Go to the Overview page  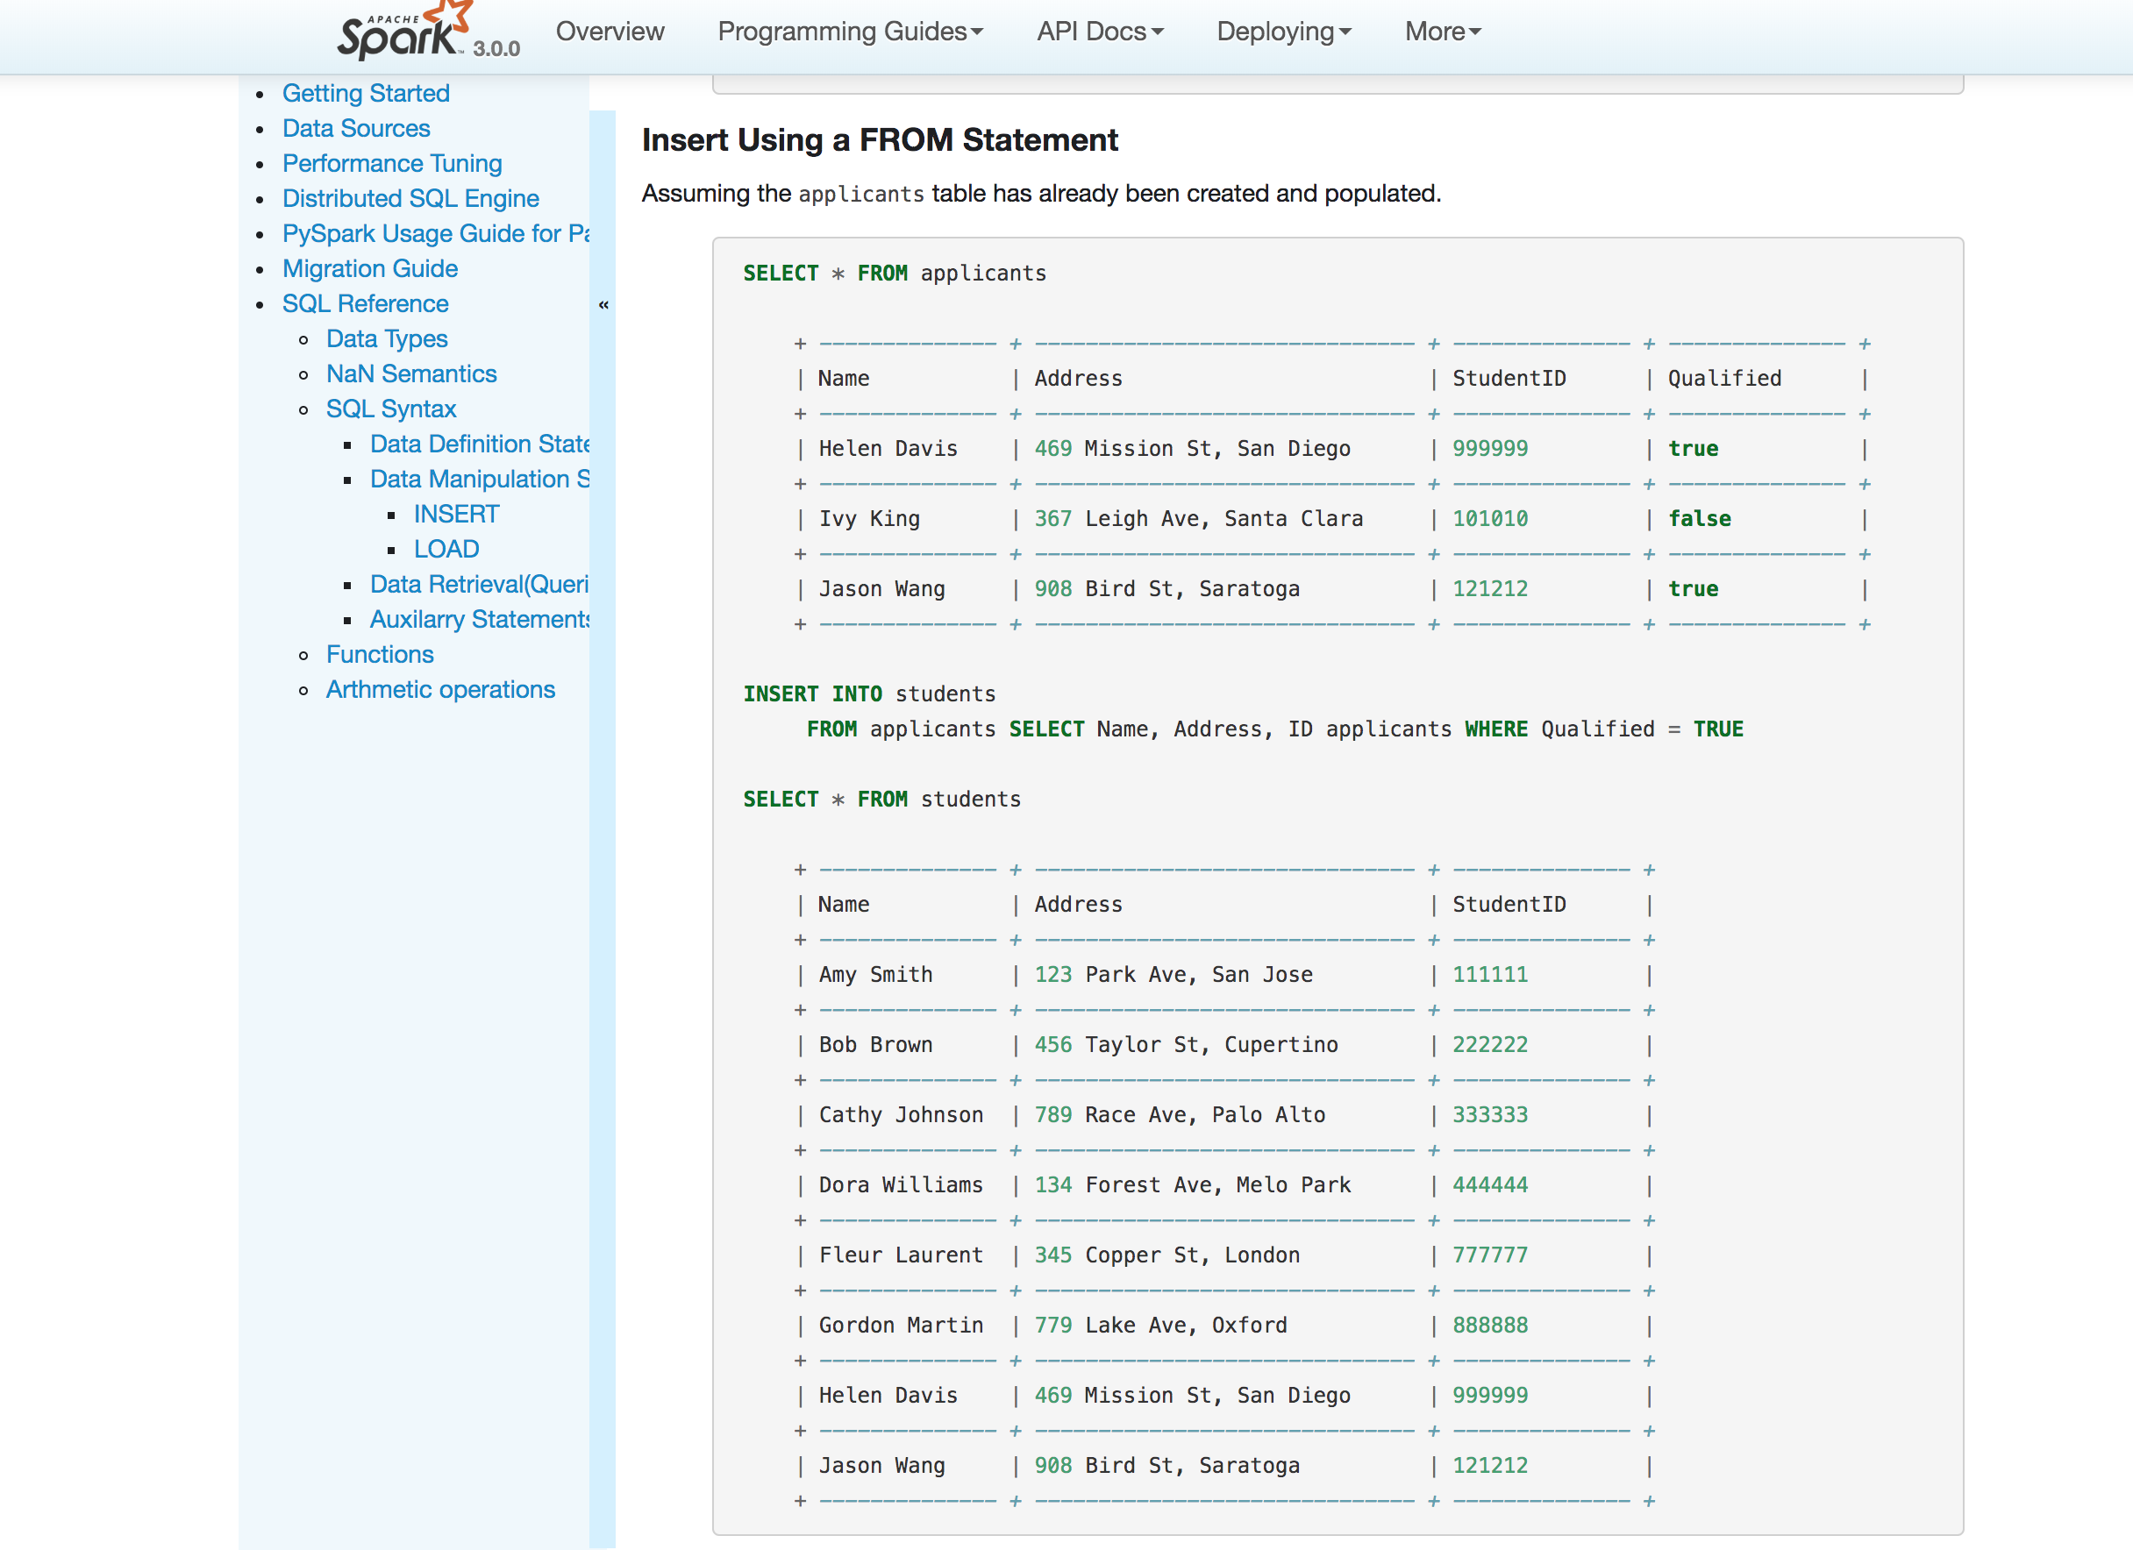(x=610, y=32)
